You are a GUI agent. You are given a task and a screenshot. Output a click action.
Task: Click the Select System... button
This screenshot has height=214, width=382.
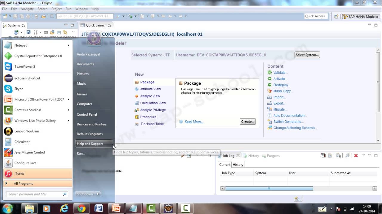point(307,55)
